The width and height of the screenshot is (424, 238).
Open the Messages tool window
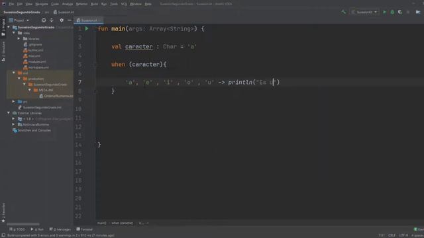click(x=60, y=229)
